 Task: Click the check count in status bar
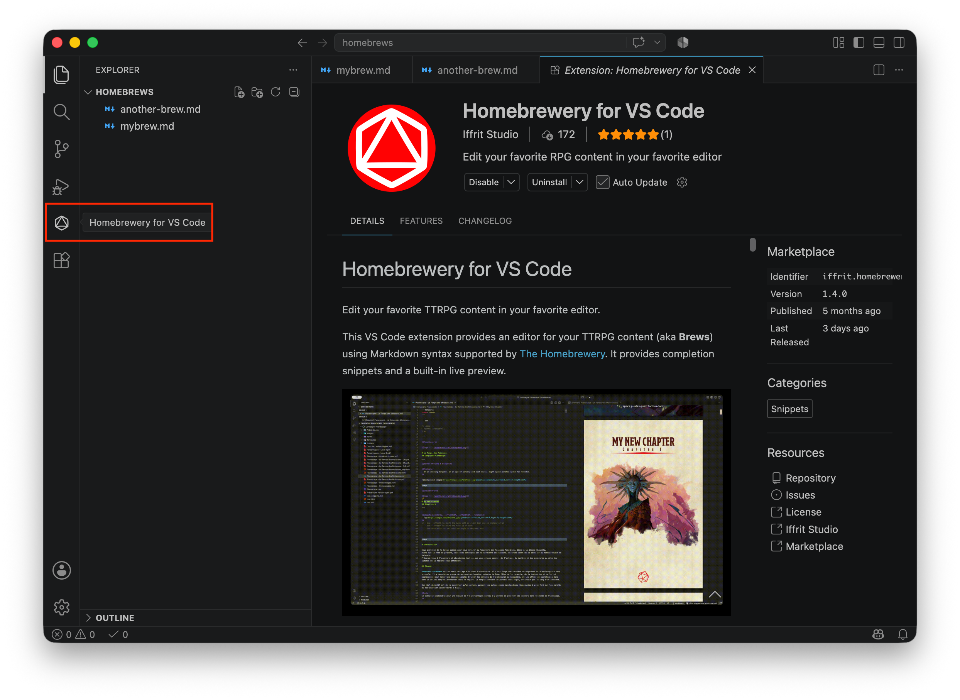118,634
